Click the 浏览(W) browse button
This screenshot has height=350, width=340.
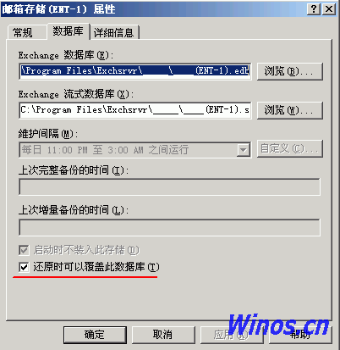[x=289, y=110]
